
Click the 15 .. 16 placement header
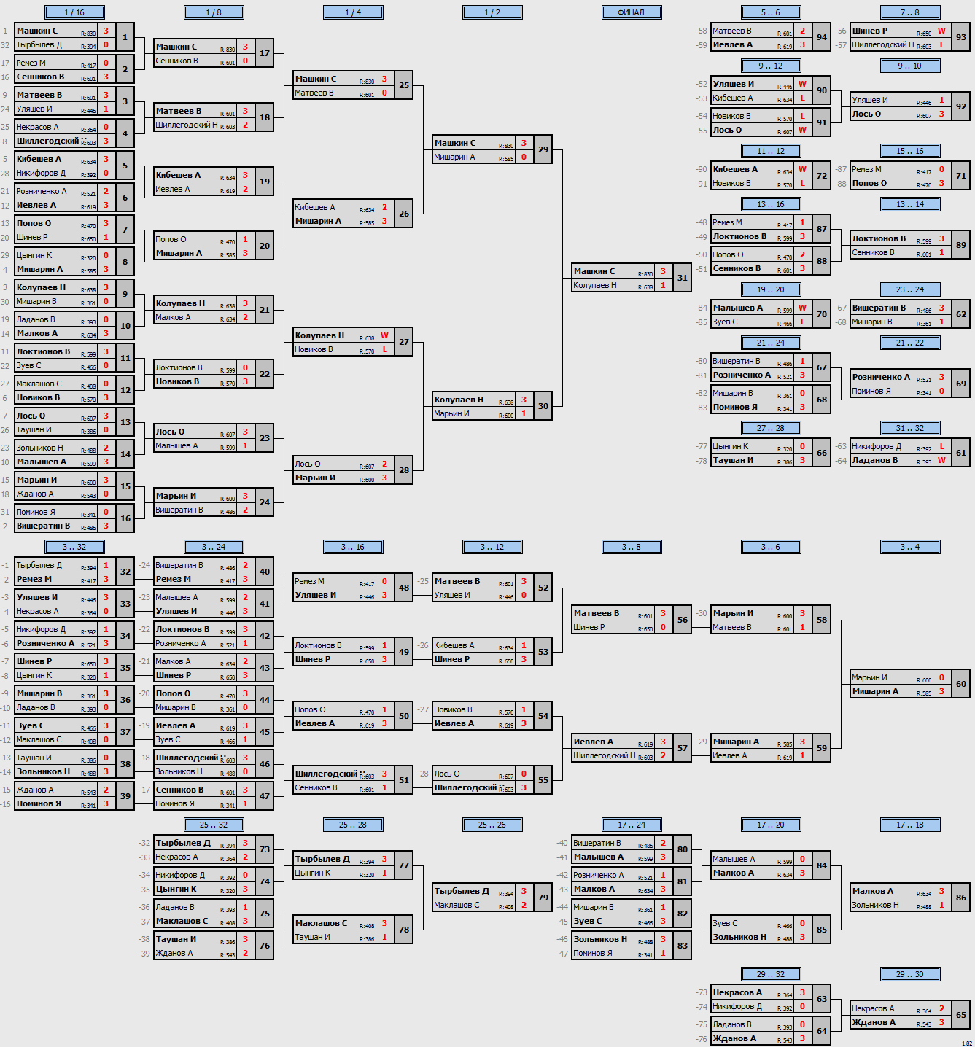pos(910,151)
